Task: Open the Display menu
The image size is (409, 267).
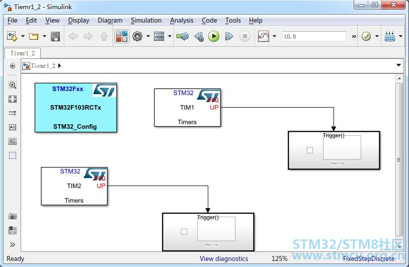Action: tap(78, 20)
